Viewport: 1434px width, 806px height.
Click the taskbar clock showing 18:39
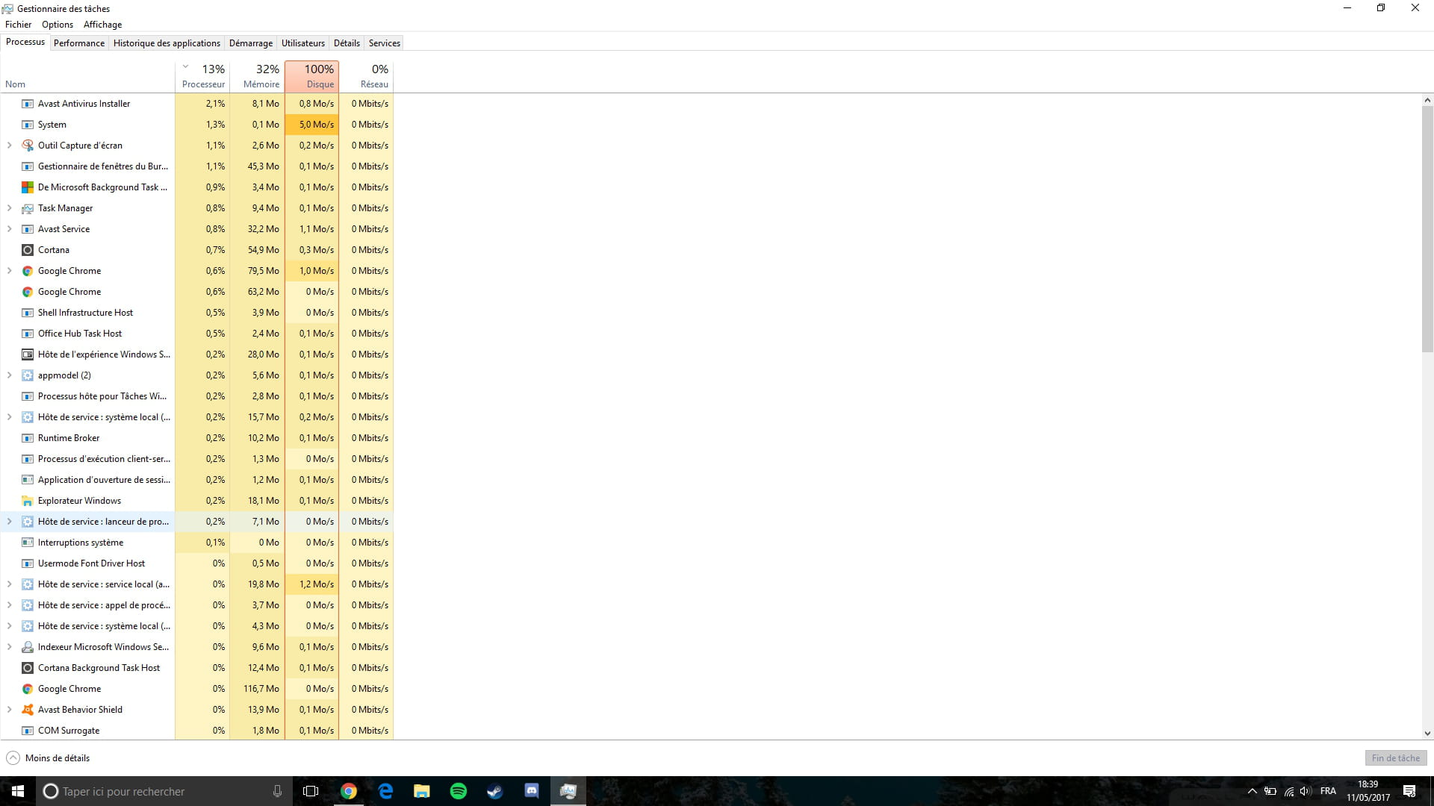(1368, 791)
